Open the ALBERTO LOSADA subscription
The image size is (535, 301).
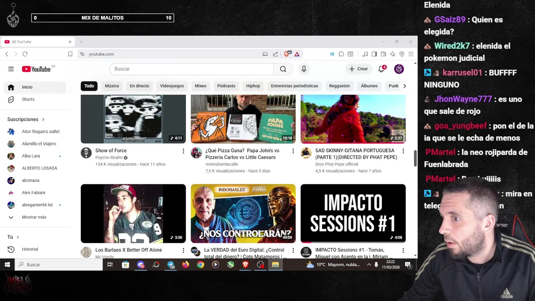click(x=35, y=168)
